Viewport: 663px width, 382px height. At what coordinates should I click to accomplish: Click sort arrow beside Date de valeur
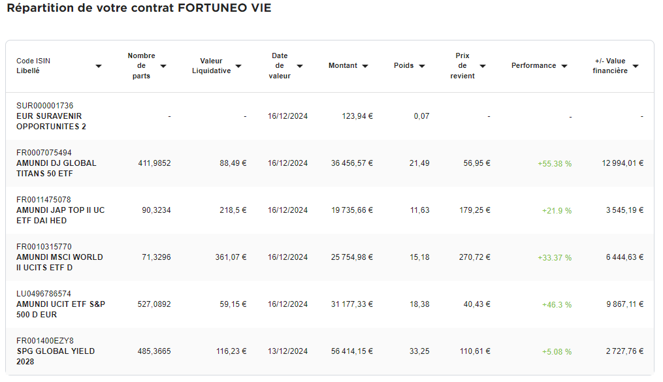click(x=300, y=66)
